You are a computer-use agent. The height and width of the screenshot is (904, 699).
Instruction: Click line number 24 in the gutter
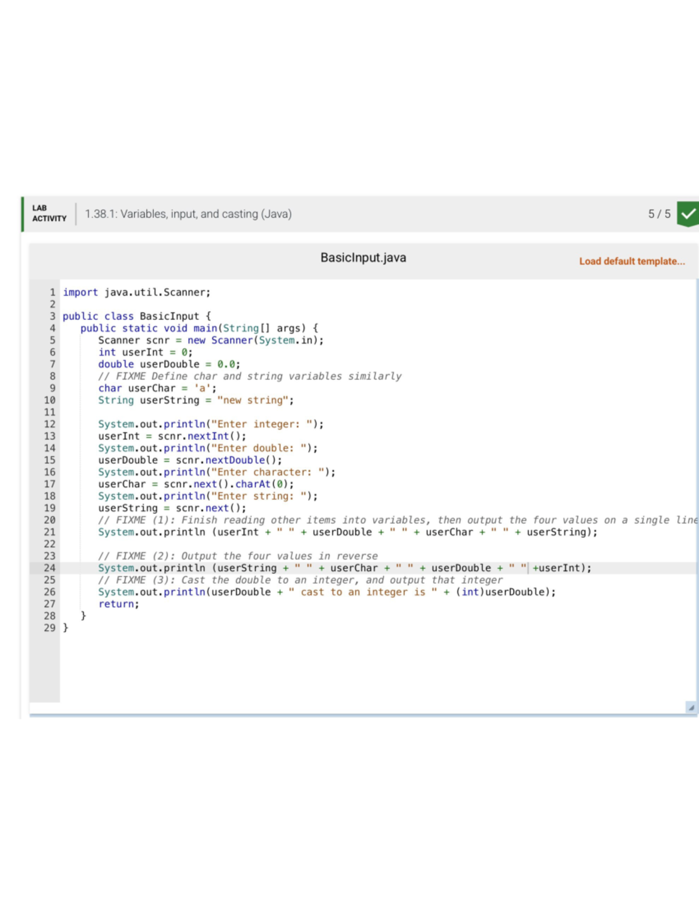pos(50,568)
